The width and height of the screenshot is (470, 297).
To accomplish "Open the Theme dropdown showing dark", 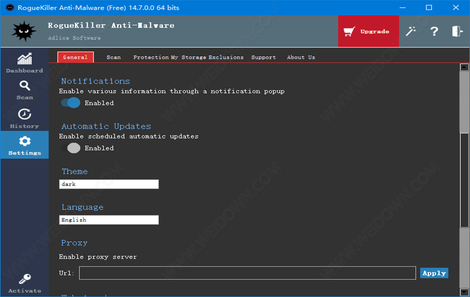I will click(x=109, y=184).
